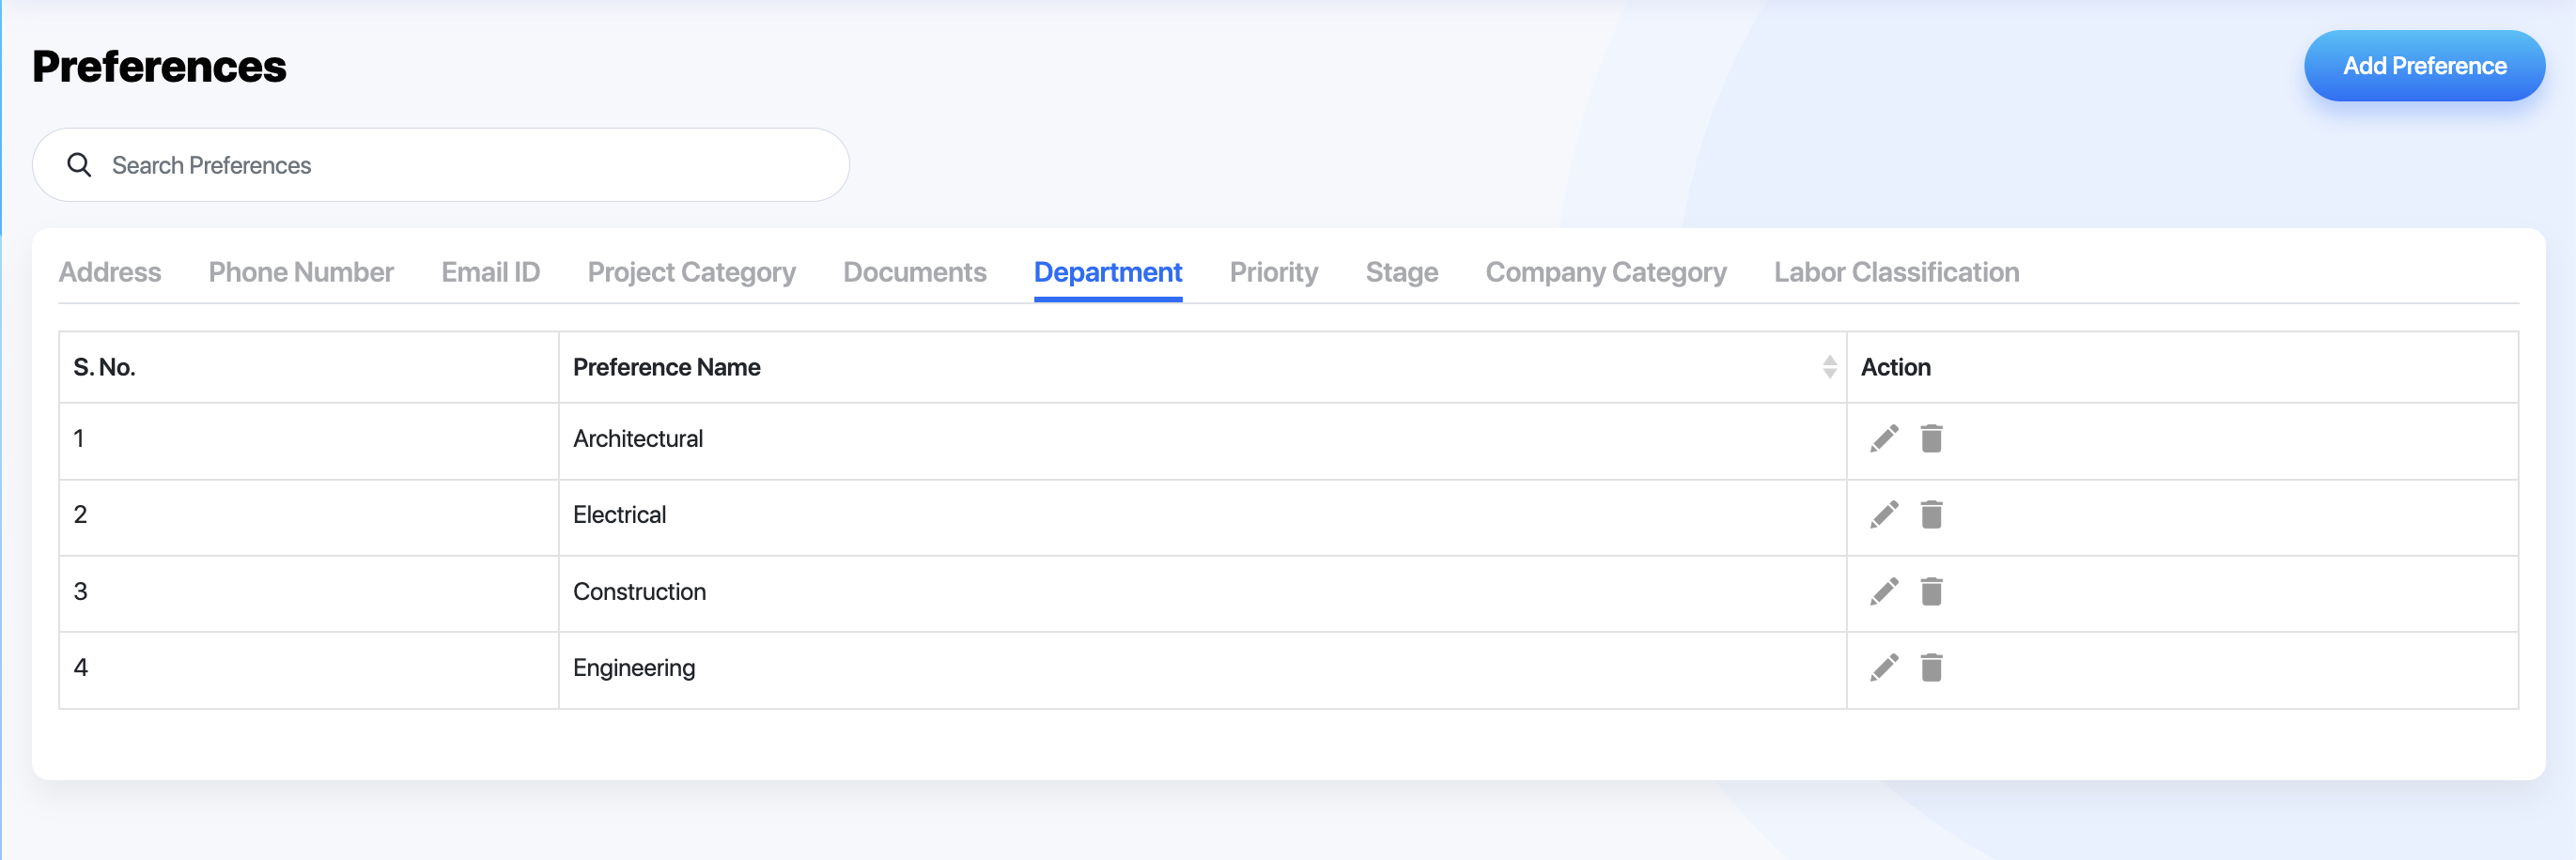
Task: Select the Engineering cell
Action: (x=1202, y=670)
